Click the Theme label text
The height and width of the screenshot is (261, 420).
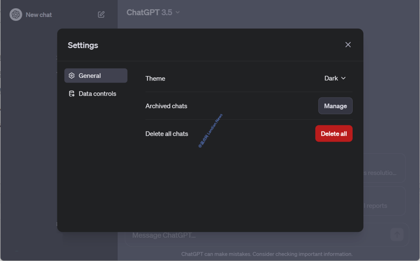(x=155, y=78)
